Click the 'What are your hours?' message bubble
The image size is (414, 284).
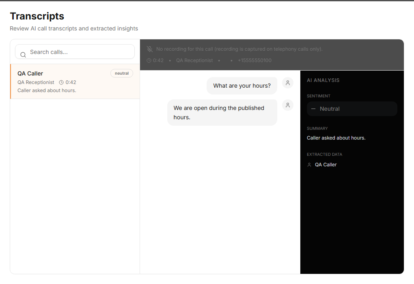point(242,86)
